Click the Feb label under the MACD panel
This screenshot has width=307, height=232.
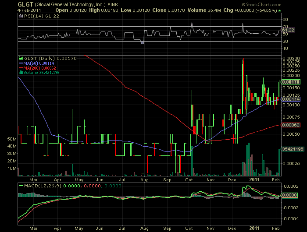276,228
